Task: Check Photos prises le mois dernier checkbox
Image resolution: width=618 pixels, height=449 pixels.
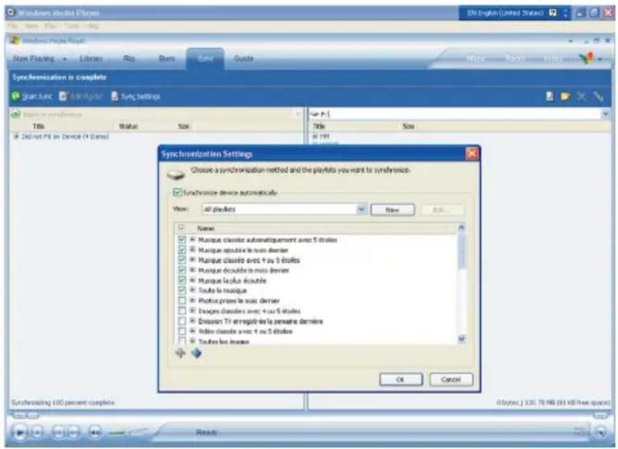Action: 182,301
